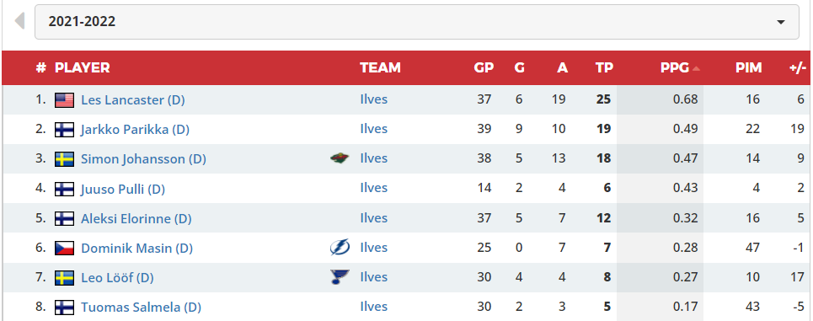Click the dropdown arrow of season selector

point(780,22)
